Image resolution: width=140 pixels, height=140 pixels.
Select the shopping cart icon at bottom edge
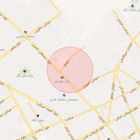coord(108,139)
